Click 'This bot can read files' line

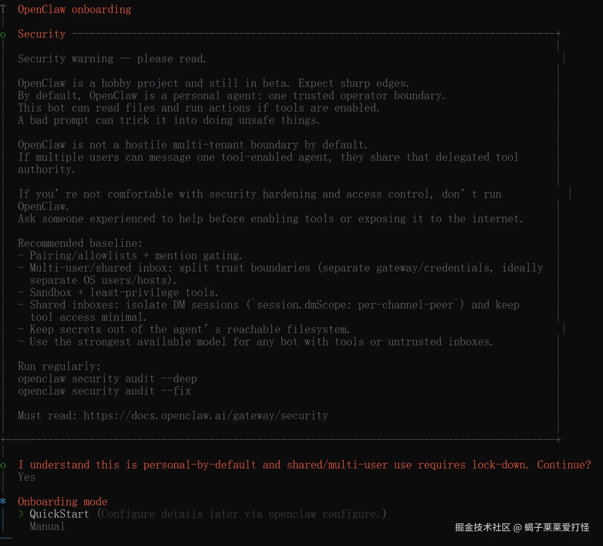(x=199, y=108)
